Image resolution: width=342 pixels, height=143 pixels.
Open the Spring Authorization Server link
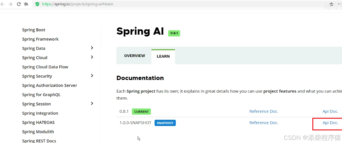[50, 85]
